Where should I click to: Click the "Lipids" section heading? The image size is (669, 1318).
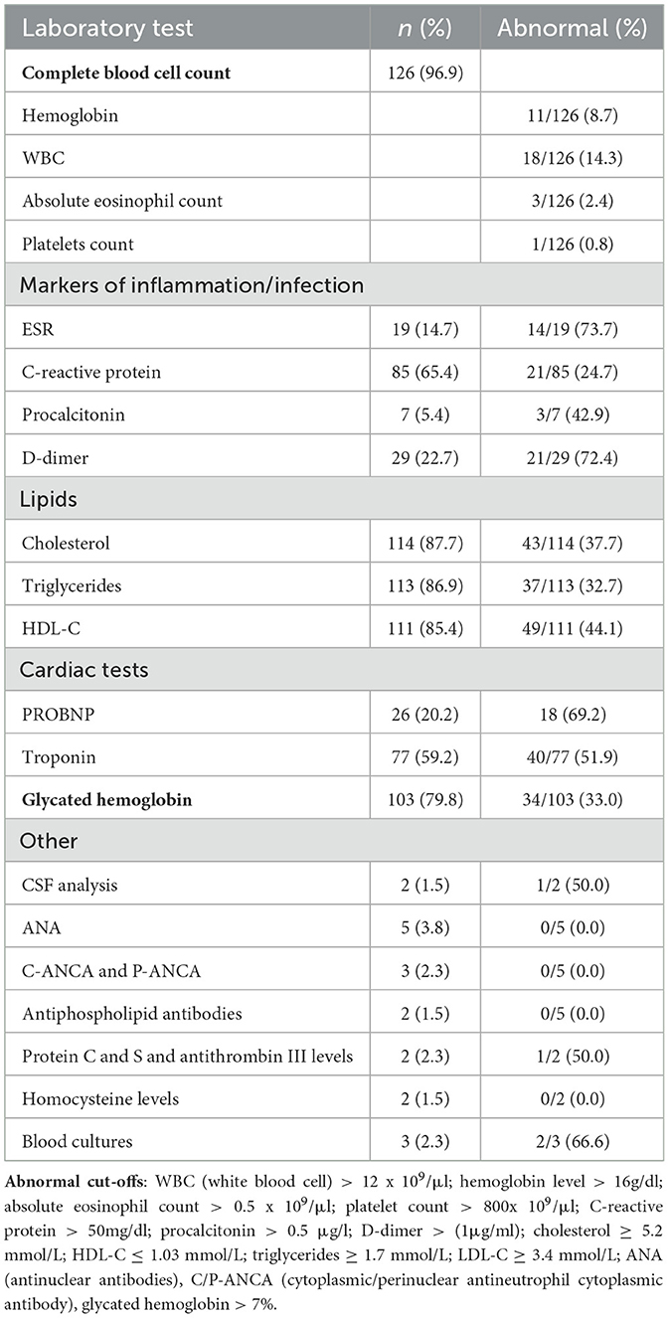[48, 499]
